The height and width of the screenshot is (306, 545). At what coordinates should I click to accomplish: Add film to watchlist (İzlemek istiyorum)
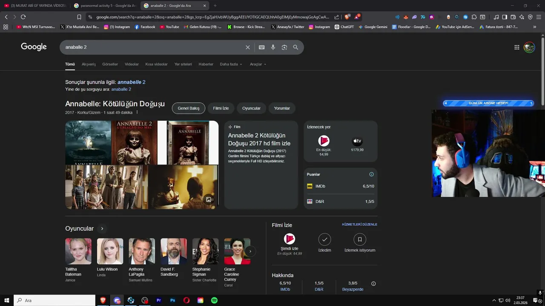pyautogui.click(x=360, y=243)
